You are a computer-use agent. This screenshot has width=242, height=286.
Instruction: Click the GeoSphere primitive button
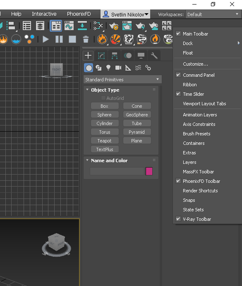(137, 115)
